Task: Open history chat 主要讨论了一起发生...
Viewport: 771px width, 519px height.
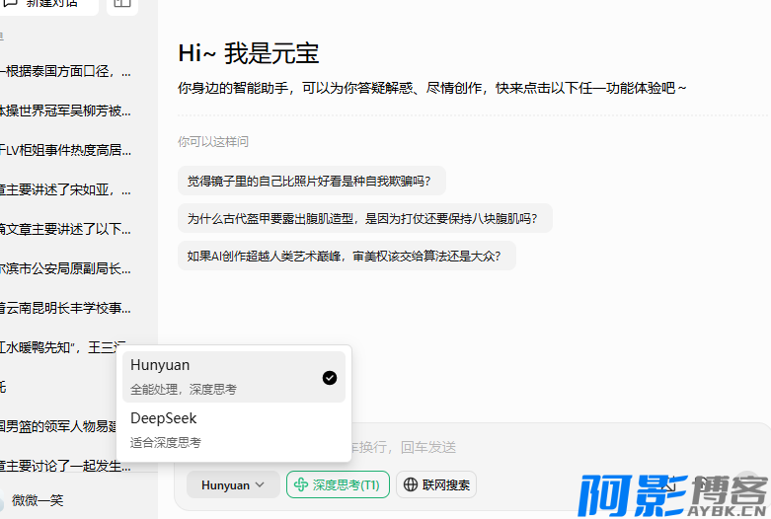Action: [x=66, y=466]
